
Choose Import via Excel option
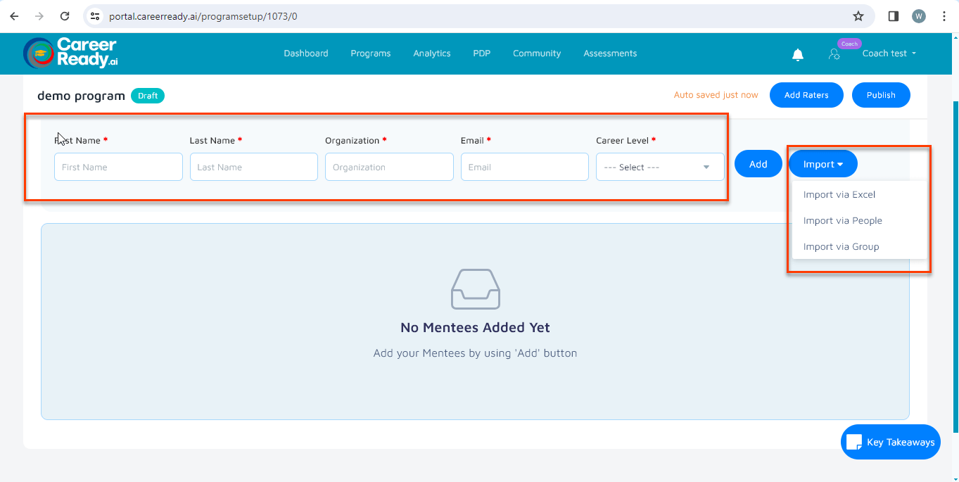click(839, 195)
